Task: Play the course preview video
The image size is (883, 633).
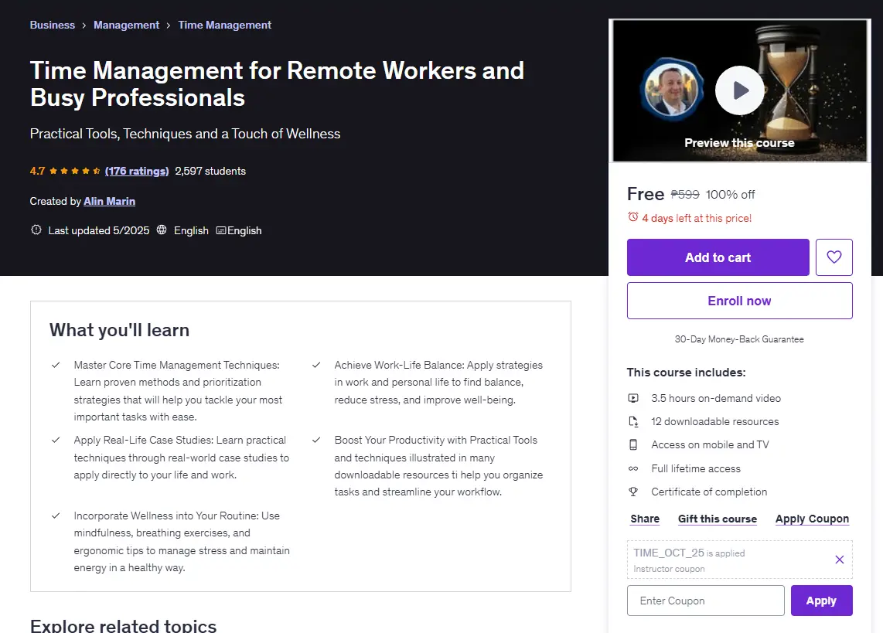Action: [x=739, y=90]
